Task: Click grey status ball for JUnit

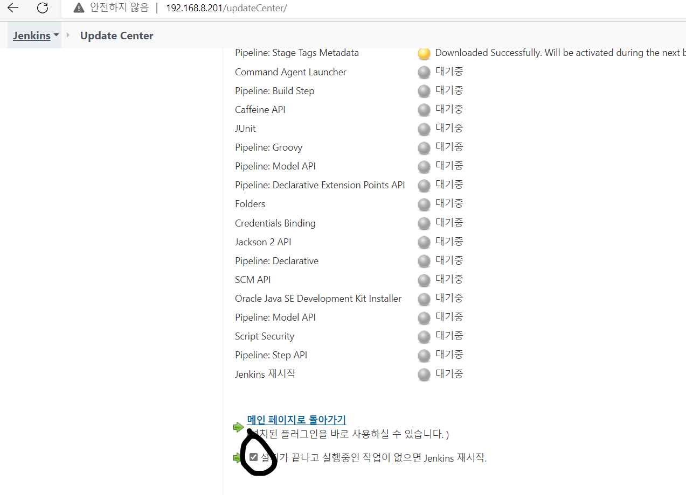Action: (424, 129)
